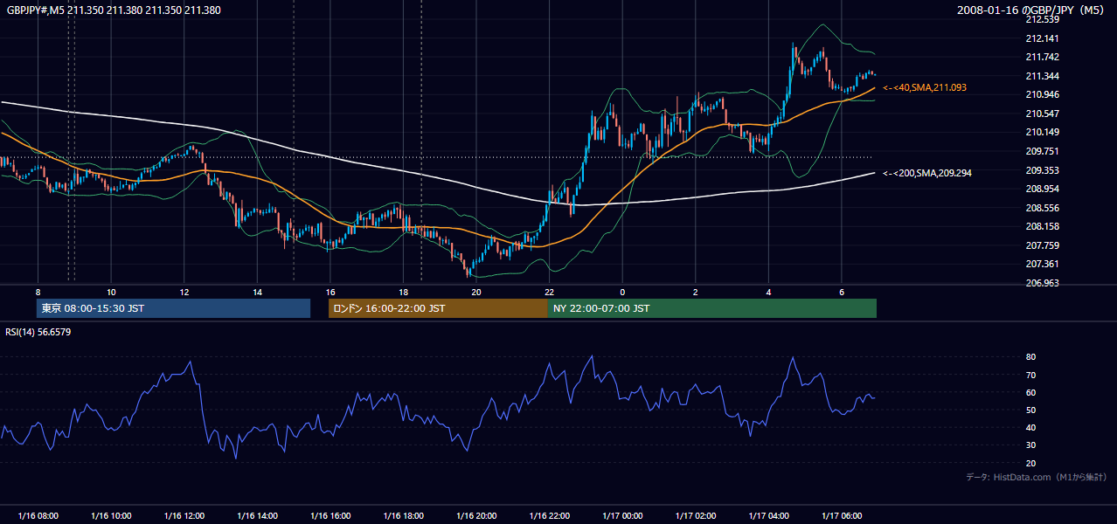Click the bottom date label 1/17 02:00
This screenshot has width=1117, height=524.
click(x=695, y=516)
